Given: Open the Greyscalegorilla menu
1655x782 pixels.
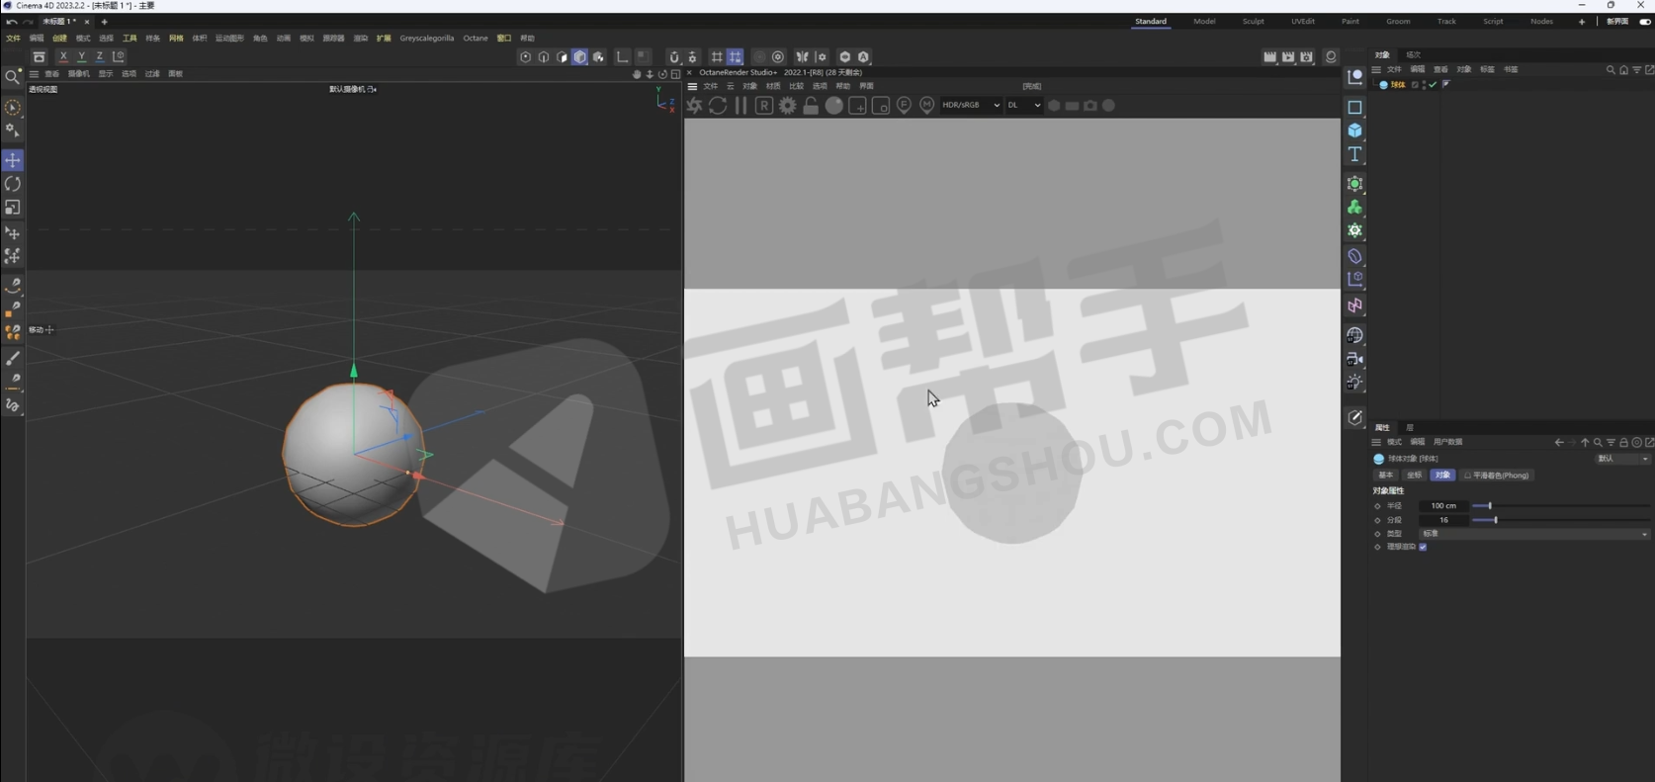Looking at the screenshot, I should pos(427,39).
